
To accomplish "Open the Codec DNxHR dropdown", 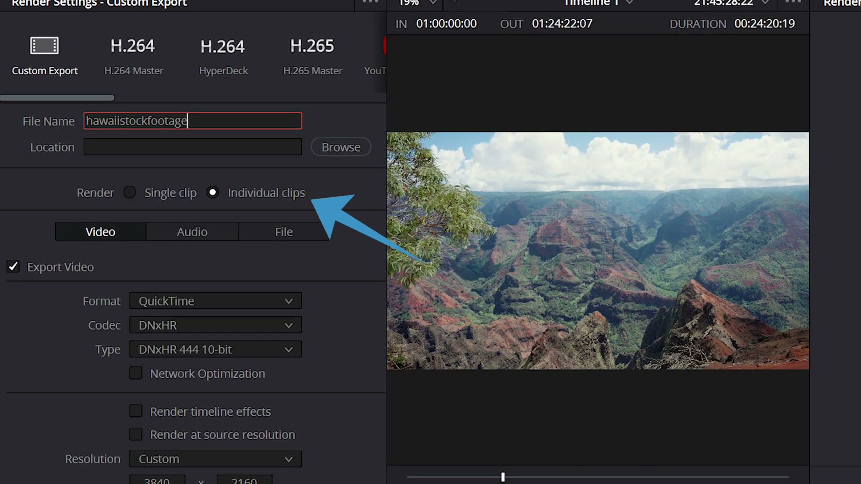I will coord(216,325).
